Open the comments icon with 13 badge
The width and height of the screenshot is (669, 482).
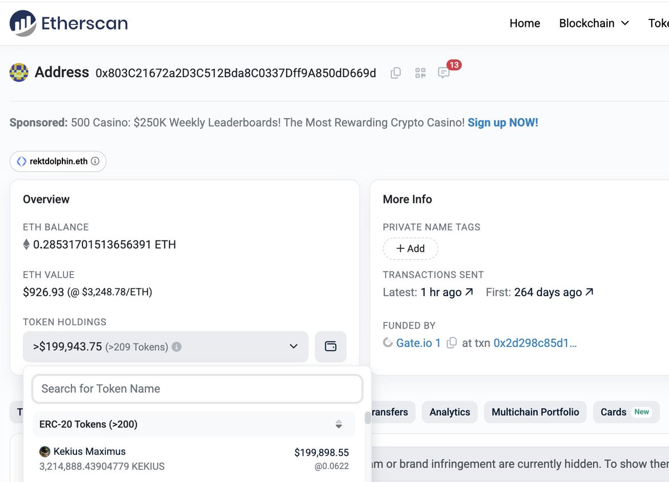pyautogui.click(x=444, y=73)
